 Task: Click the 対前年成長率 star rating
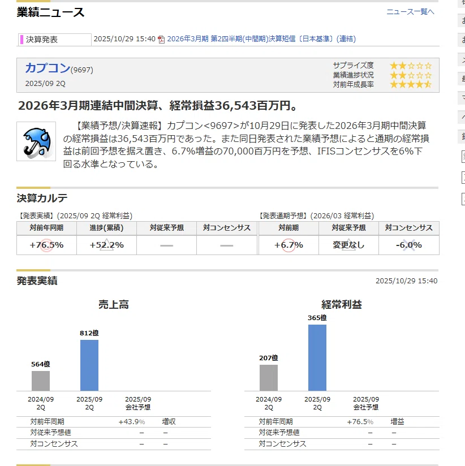(x=411, y=85)
